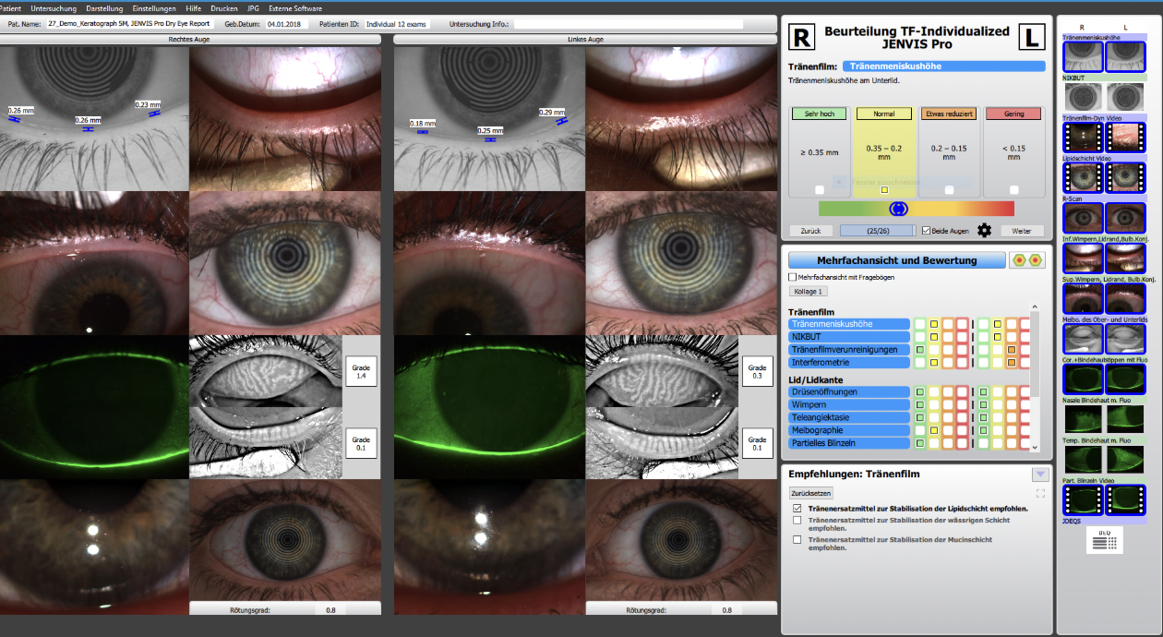Play the Tränenfilm-Dyn. Video thumbnail
Screen dimensions: 1163x637
click(x=1082, y=137)
